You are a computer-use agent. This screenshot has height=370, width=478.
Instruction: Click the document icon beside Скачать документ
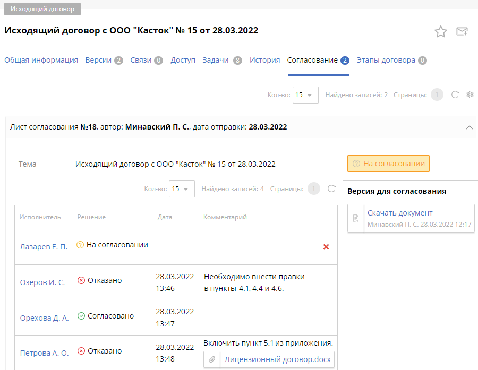(x=356, y=218)
